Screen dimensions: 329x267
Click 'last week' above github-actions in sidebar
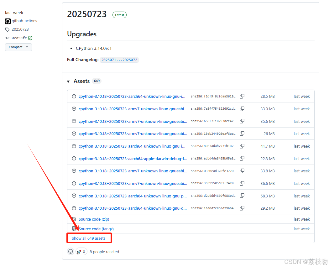[x=14, y=13]
